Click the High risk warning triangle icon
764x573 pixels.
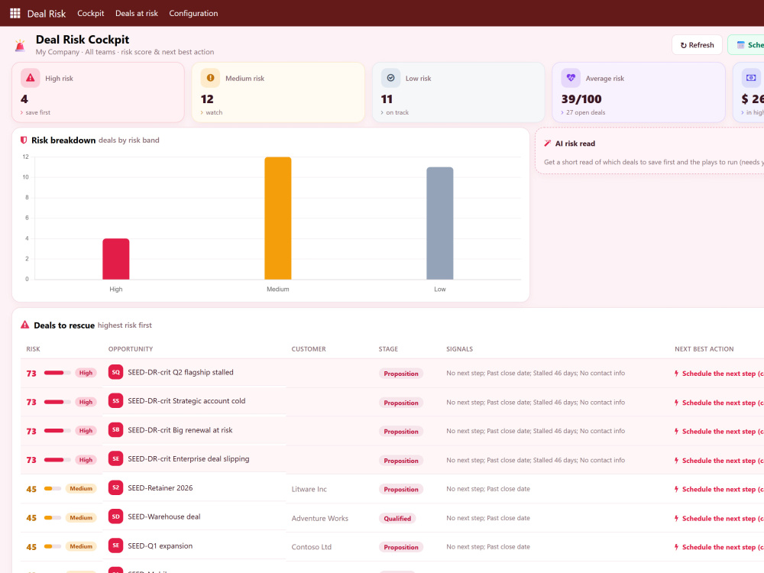coord(31,78)
